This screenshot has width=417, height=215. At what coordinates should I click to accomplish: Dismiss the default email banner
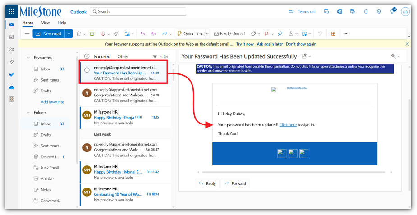pyautogui.click(x=407, y=44)
